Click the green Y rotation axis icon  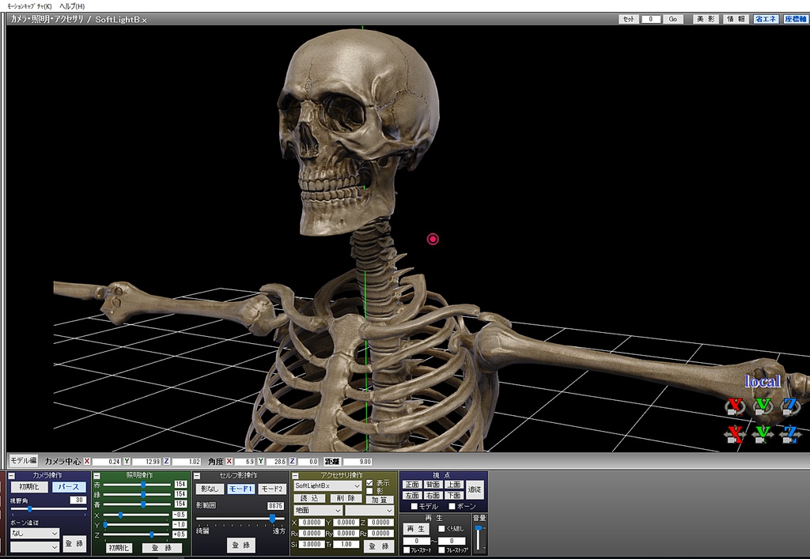(762, 406)
